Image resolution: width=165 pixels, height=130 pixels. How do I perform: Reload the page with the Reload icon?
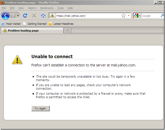click(25, 16)
